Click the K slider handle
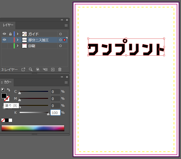The width and height of the screenshot is (181, 159). (48, 114)
